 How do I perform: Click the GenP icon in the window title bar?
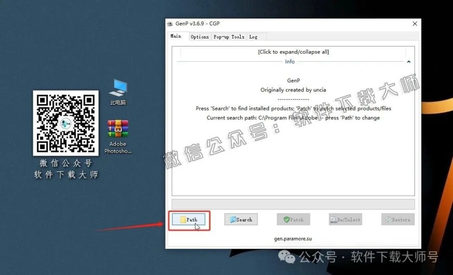click(170, 23)
